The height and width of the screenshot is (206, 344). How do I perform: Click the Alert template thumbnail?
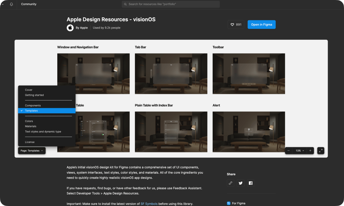pos(249,132)
